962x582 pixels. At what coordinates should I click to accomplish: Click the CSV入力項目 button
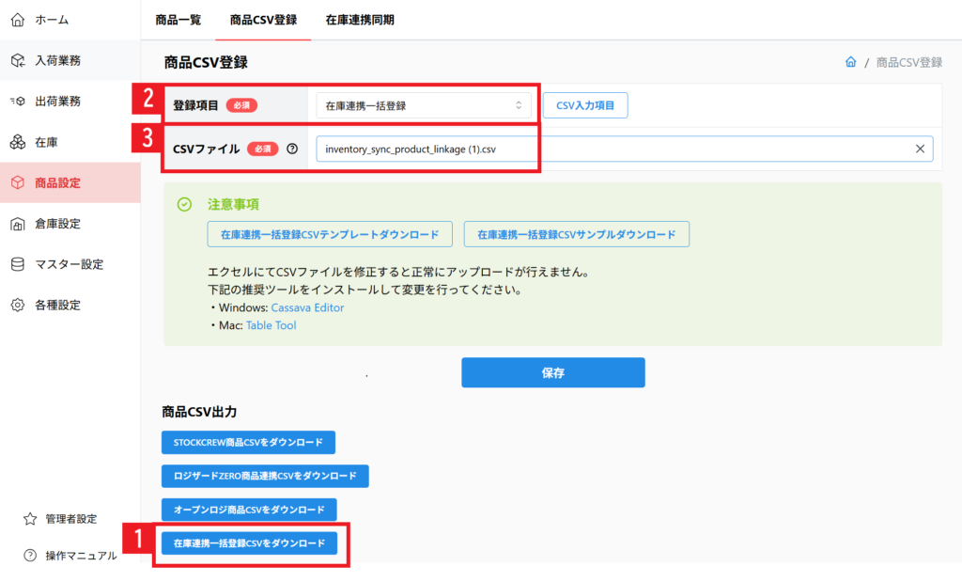(585, 106)
